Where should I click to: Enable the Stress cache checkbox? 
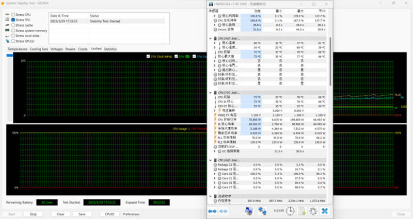[13, 25]
